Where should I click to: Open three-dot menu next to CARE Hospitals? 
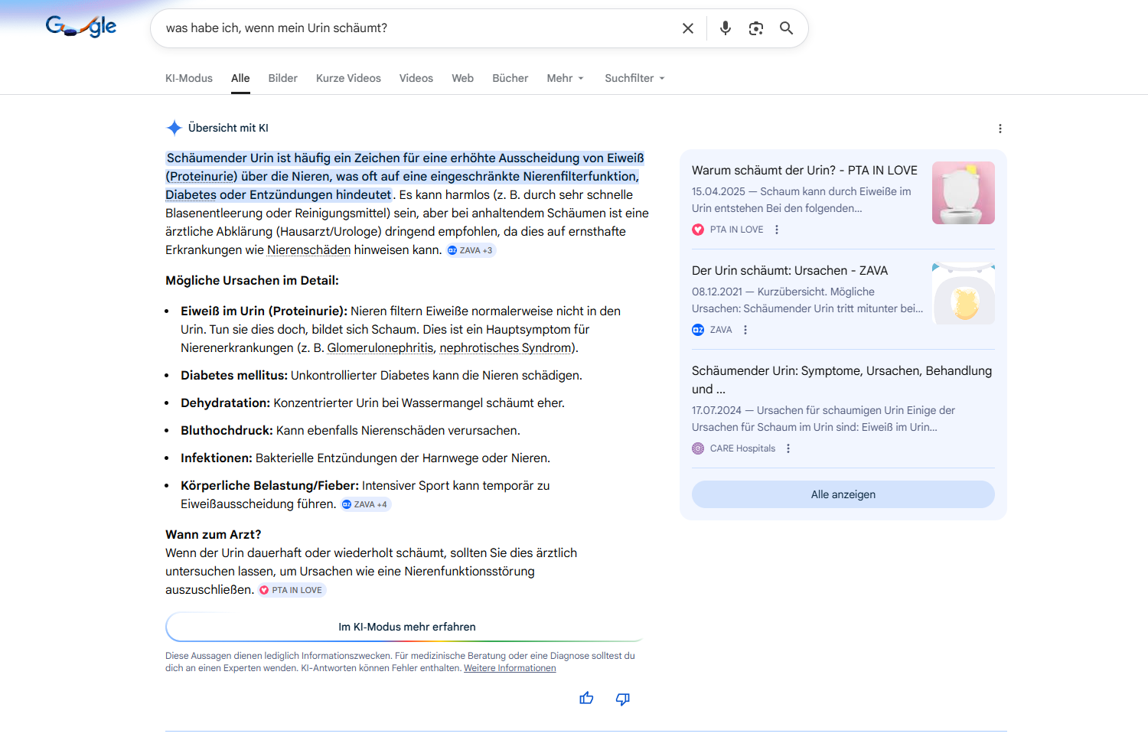(x=788, y=448)
